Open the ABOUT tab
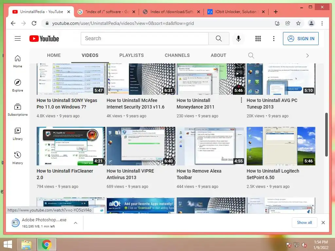 point(218,55)
